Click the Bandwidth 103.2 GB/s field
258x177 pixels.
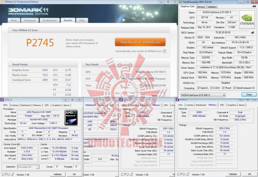pos(244,62)
